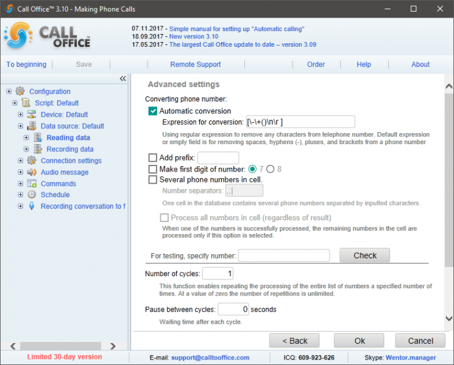Viewport: 454px width, 365px height.
Task: Click sidebar horizontal scrollbar thumb
Action: pyautogui.click(x=60, y=346)
